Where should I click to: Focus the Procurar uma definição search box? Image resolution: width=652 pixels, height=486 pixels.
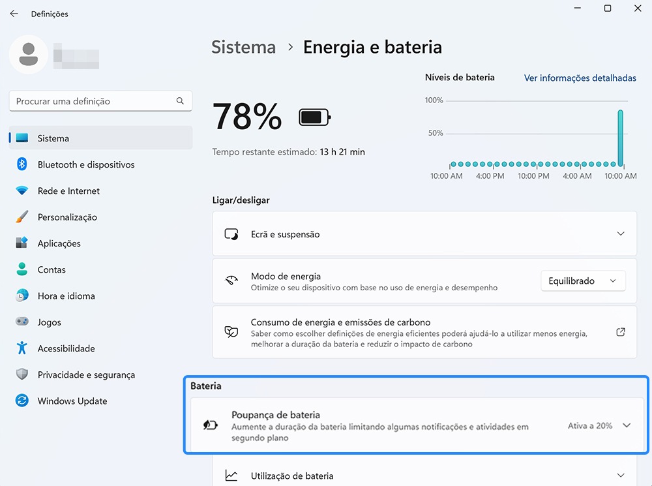(x=100, y=100)
